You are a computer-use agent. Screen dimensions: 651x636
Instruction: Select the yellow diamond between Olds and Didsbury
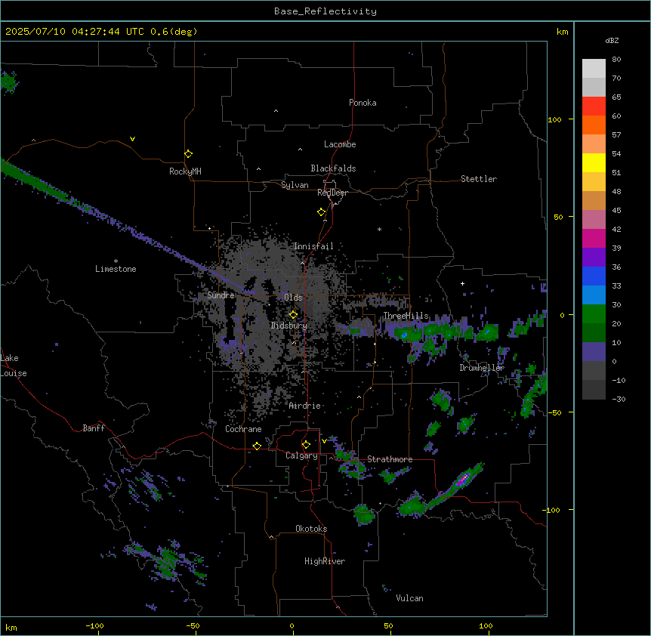(293, 315)
